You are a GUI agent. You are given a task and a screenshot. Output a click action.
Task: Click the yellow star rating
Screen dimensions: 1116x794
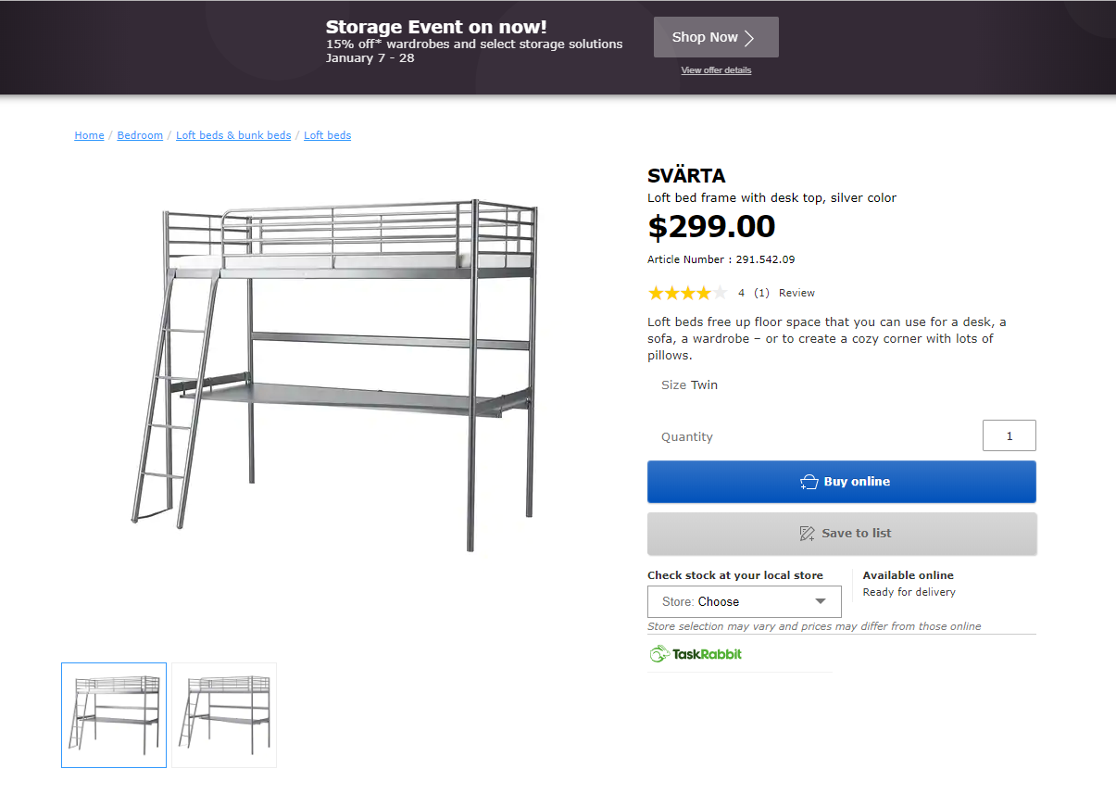coord(687,293)
